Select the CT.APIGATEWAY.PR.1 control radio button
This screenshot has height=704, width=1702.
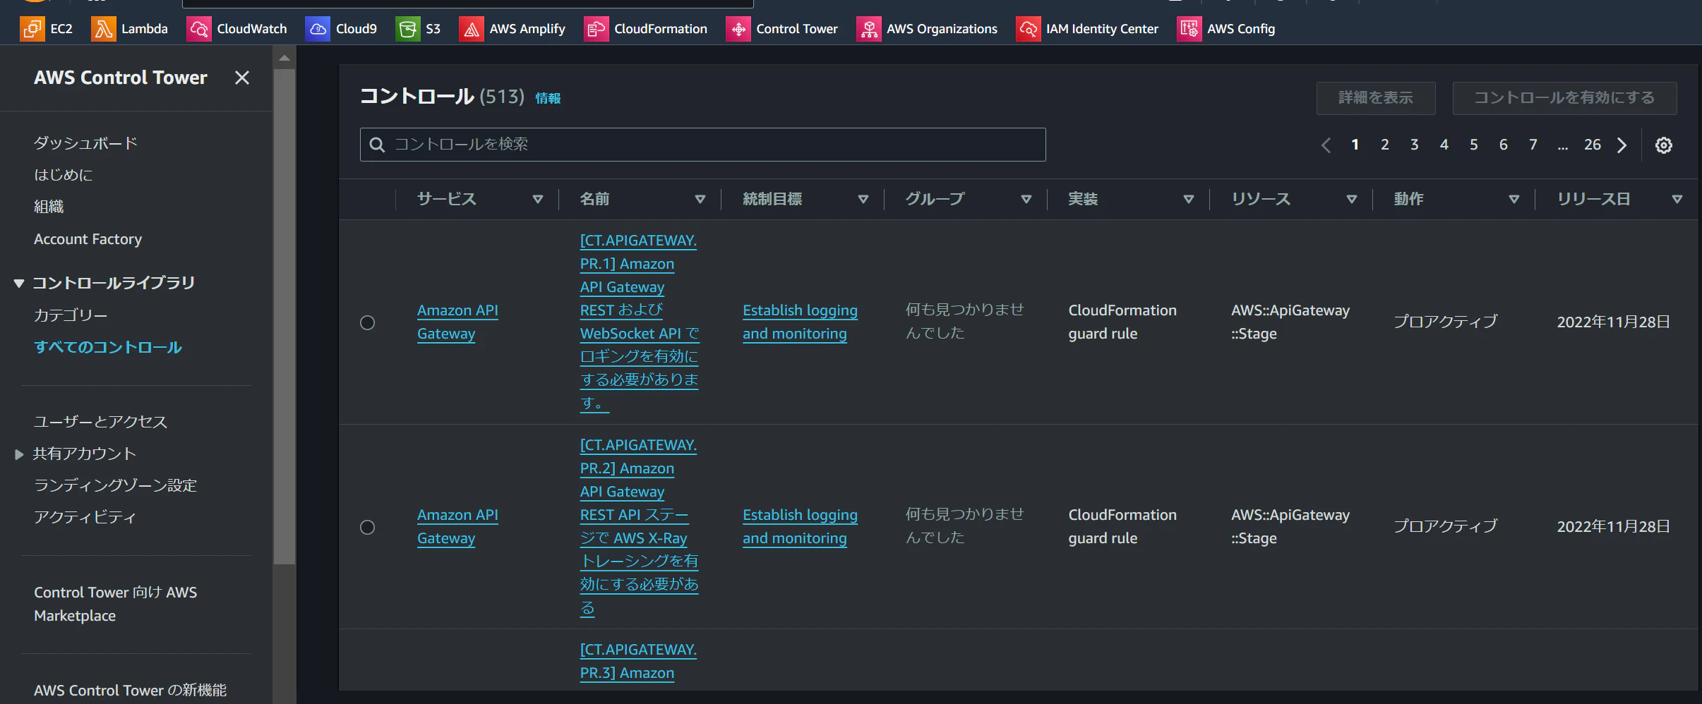point(367,322)
